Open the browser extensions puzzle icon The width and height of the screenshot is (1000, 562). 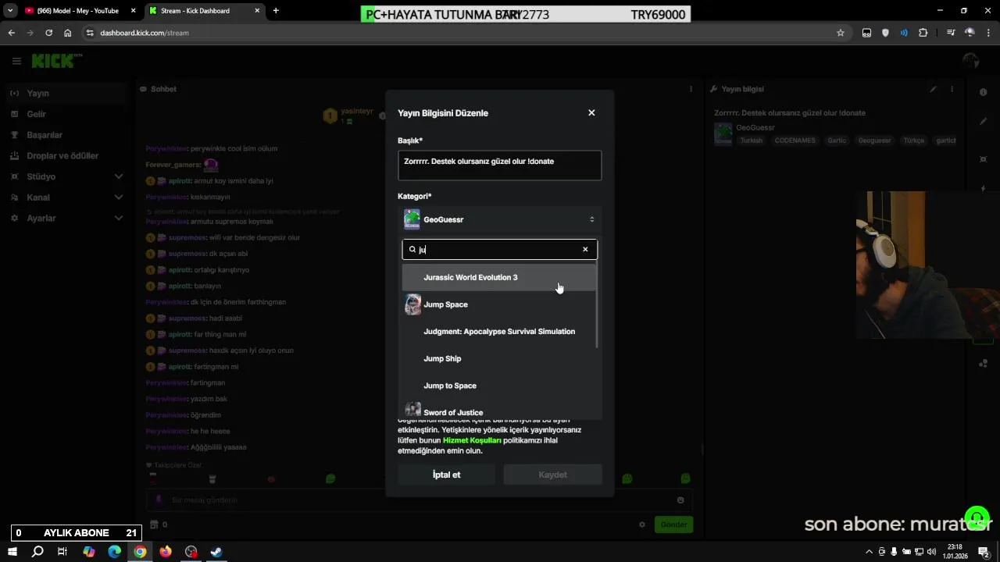(x=923, y=33)
